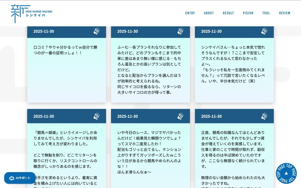This screenshot has height=188, width=301.
Task: Click the line となると配当からプランを選んだほう
Action: click(x=149, y=75)
